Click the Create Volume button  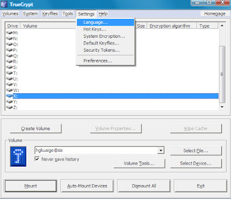pos(36,128)
